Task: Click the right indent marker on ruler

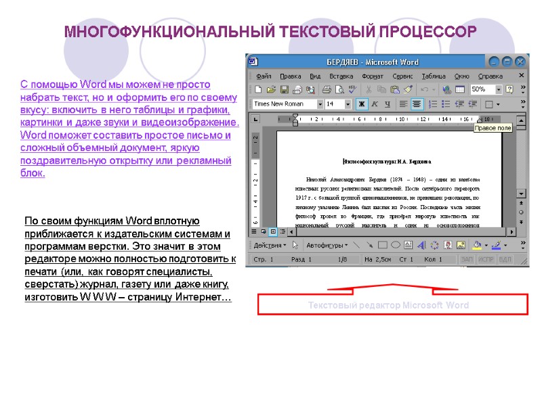Action: point(480,120)
